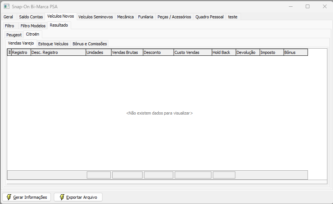Click the Custo Vendas column header

(193, 52)
